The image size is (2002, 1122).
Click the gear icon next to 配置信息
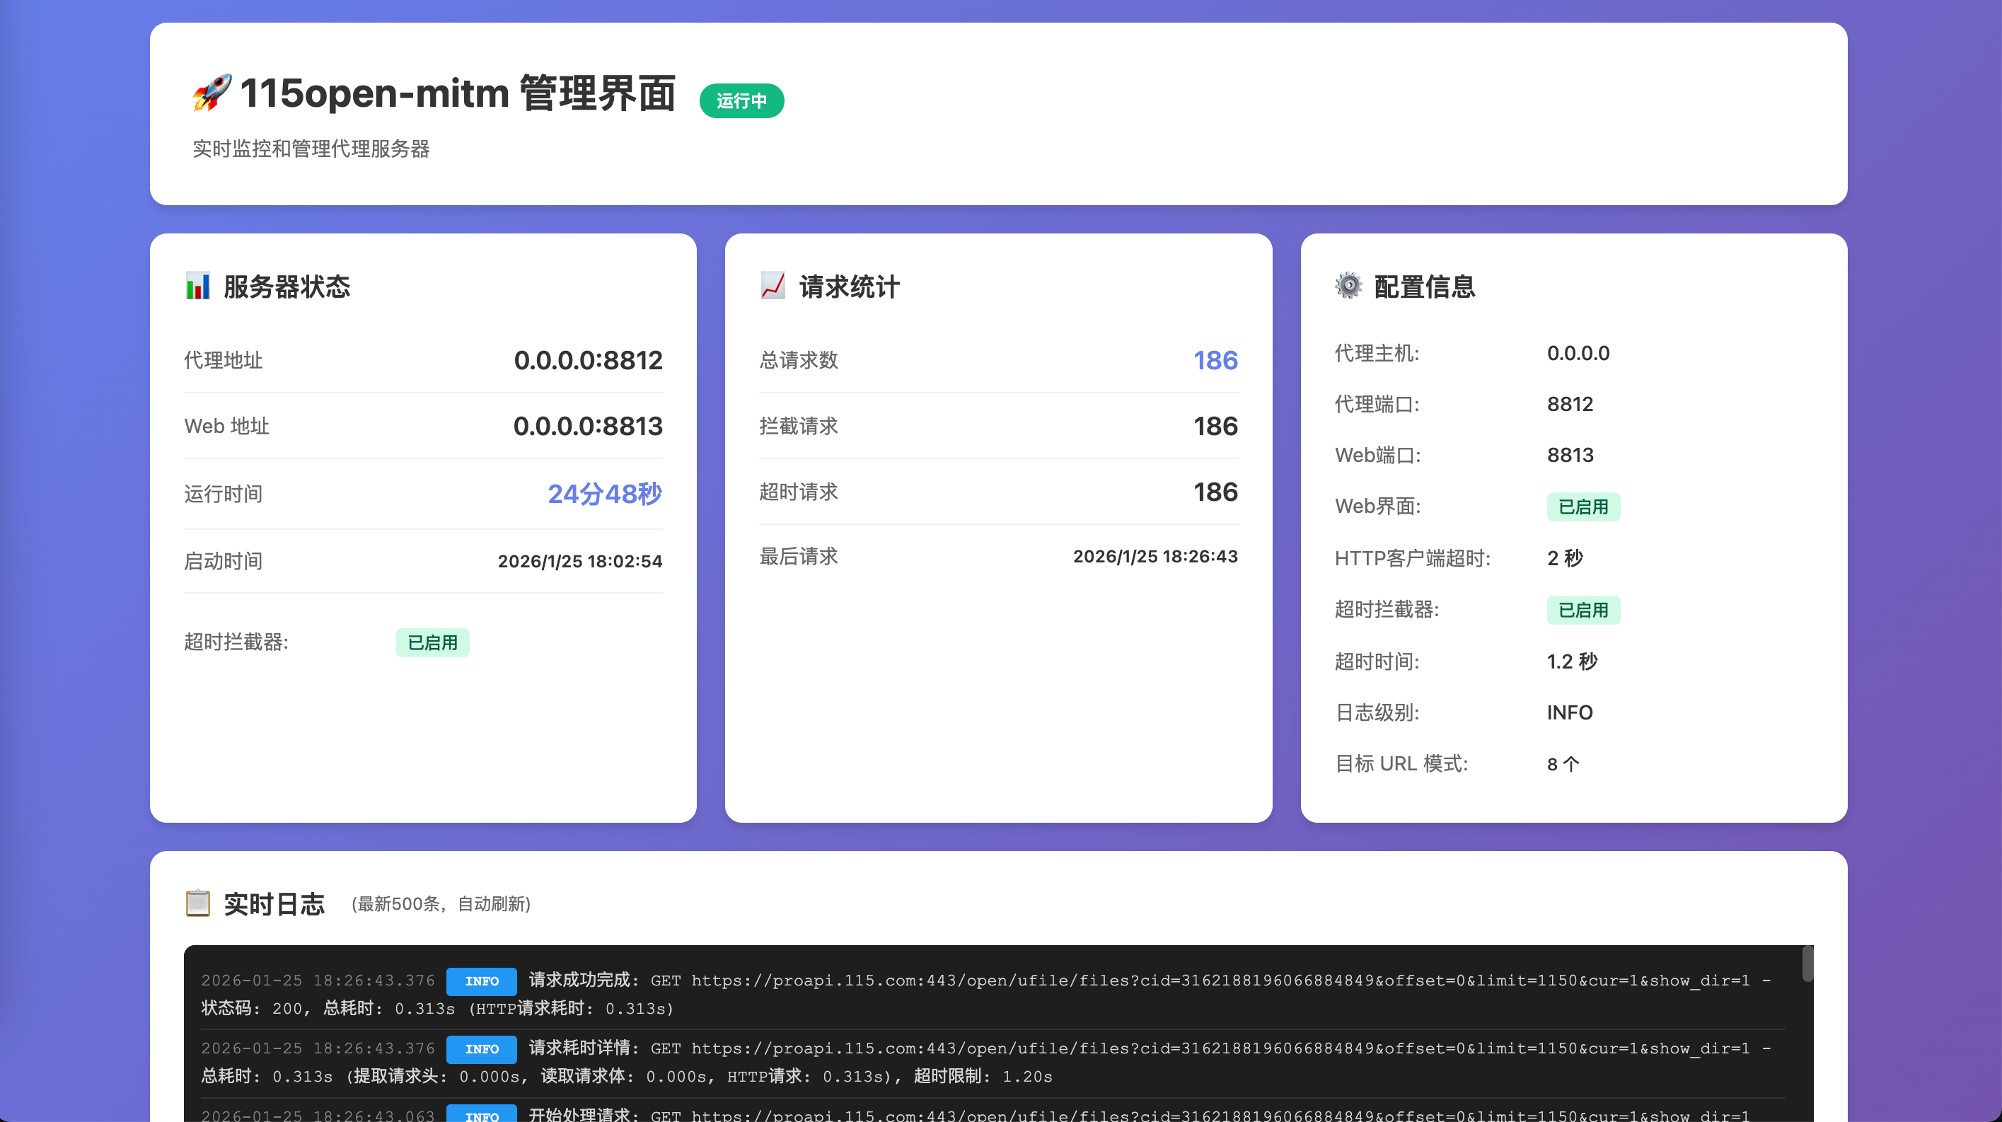tap(1348, 286)
